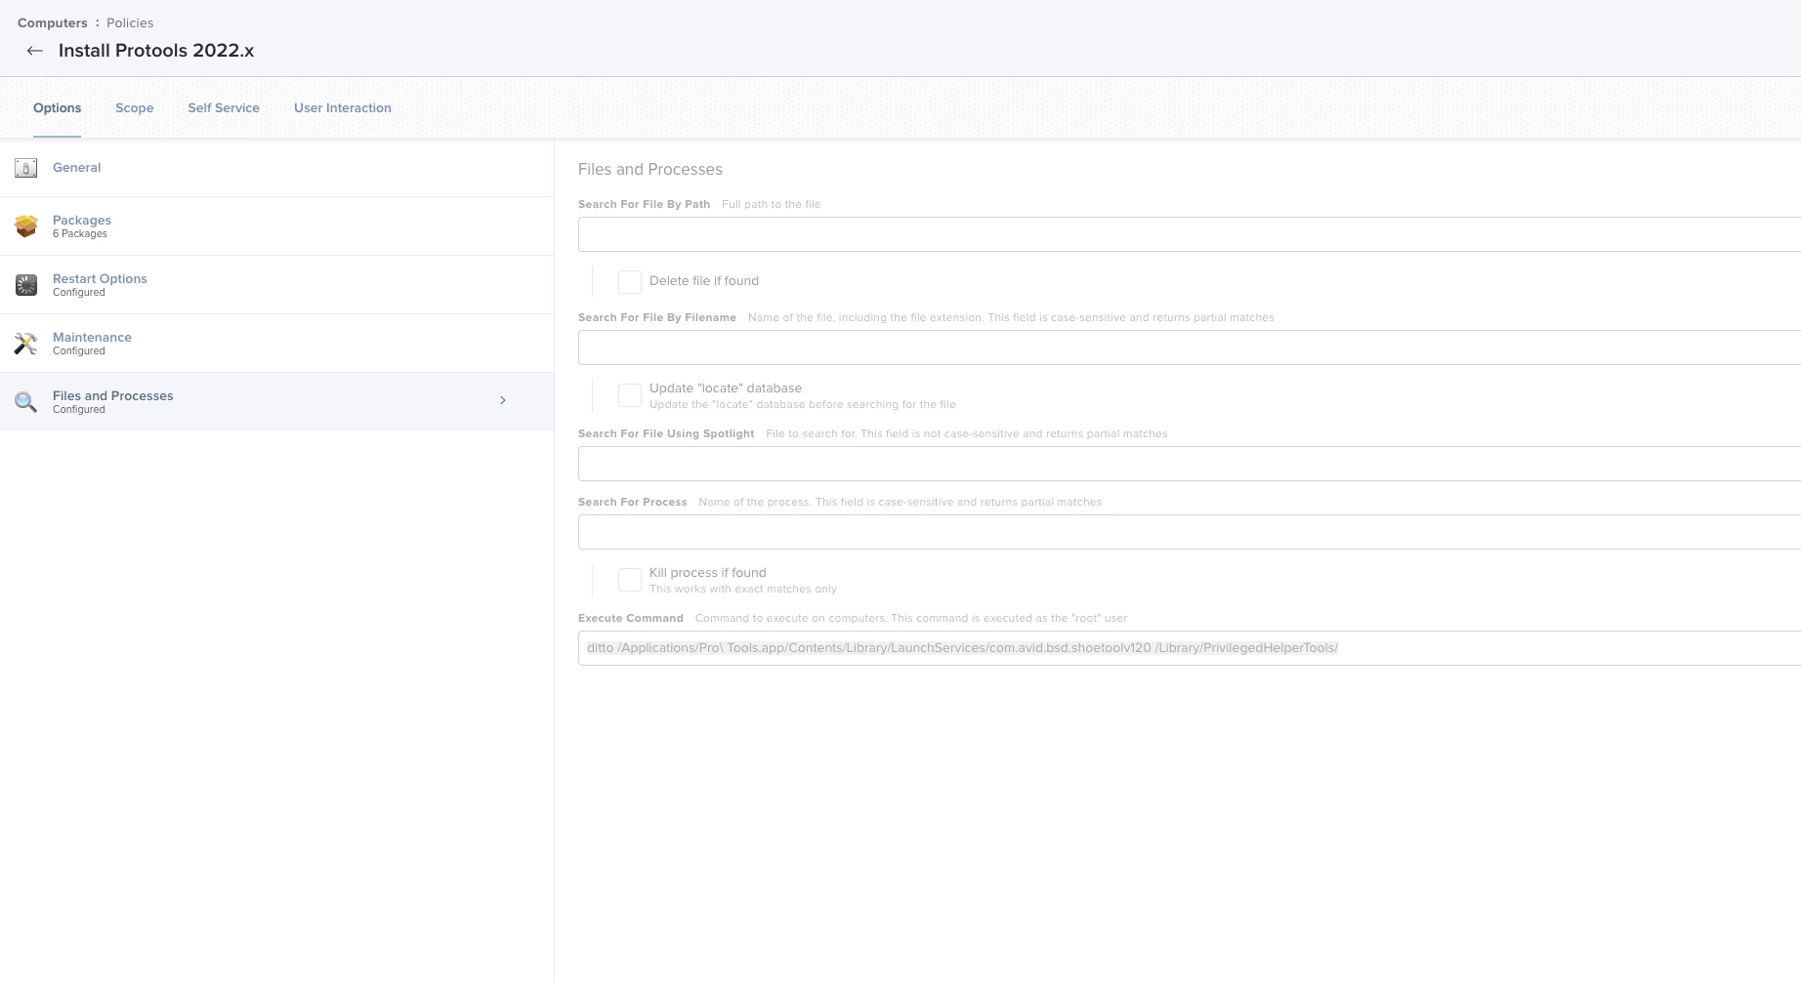The height and width of the screenshot is (982, 1801).
Task: Click the Execute Command label
Action: [x=631, y=618]
